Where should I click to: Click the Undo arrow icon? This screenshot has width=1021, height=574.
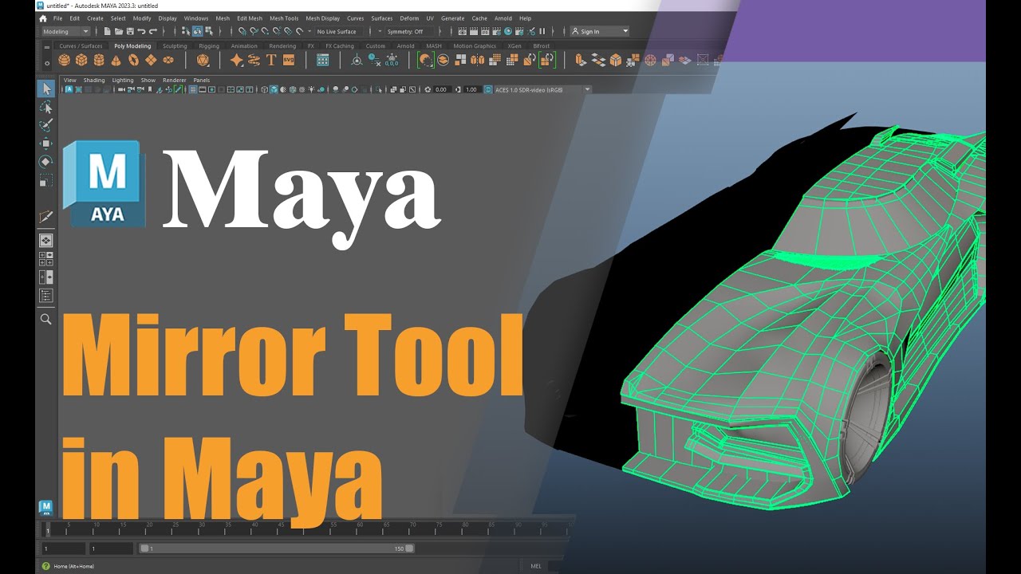141,31
